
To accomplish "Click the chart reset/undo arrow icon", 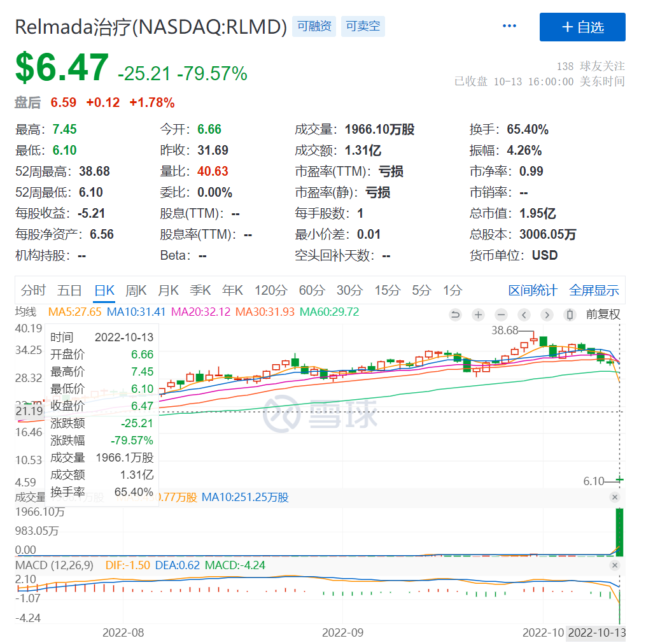I will tap(455, 315).
